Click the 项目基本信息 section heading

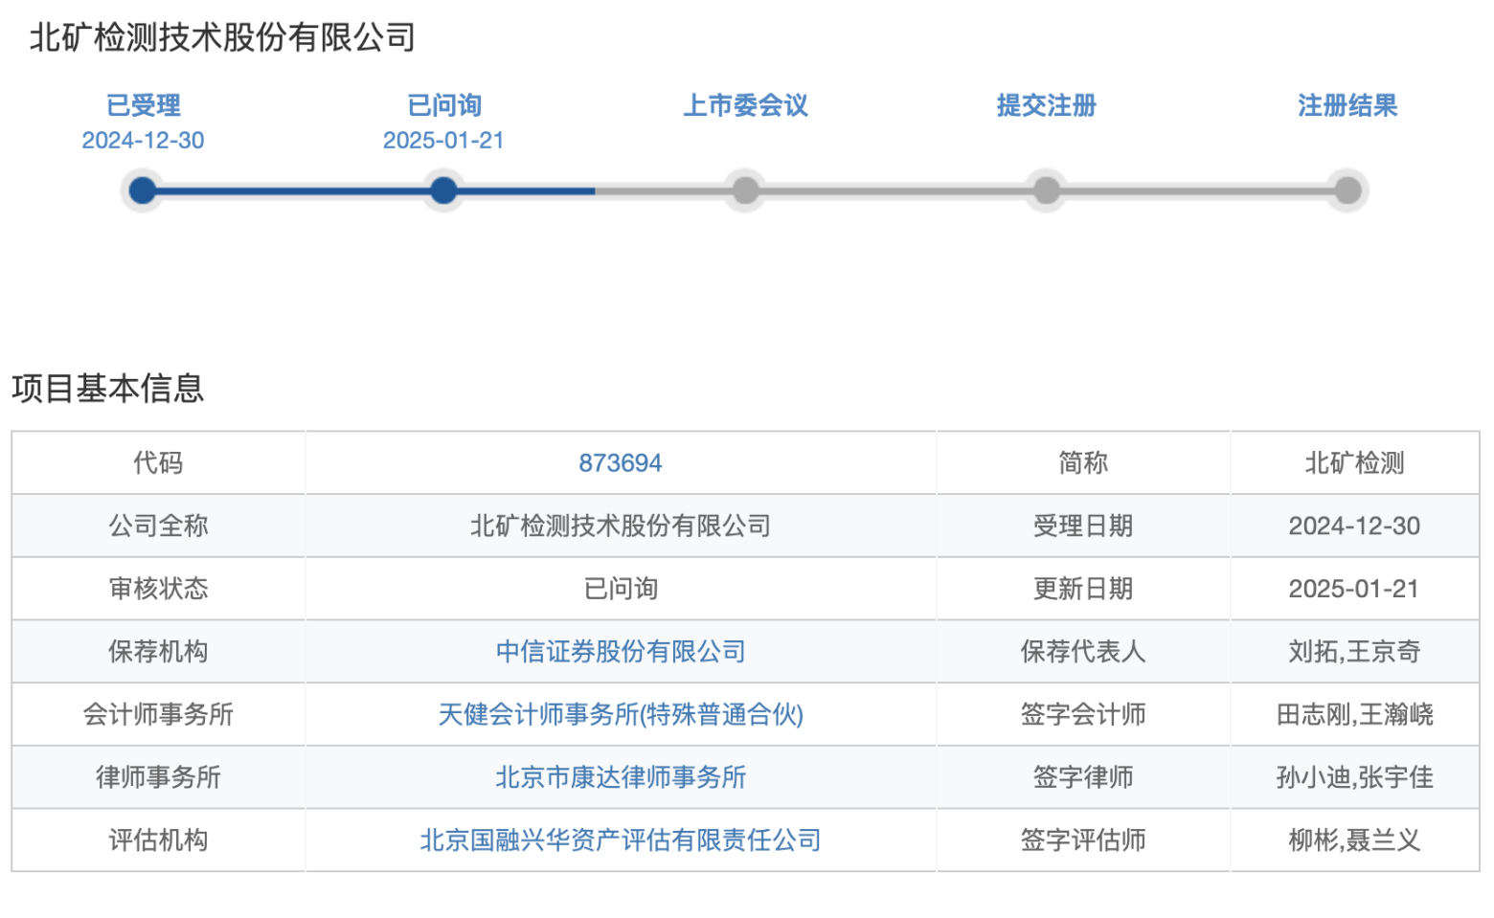(108, 389)
